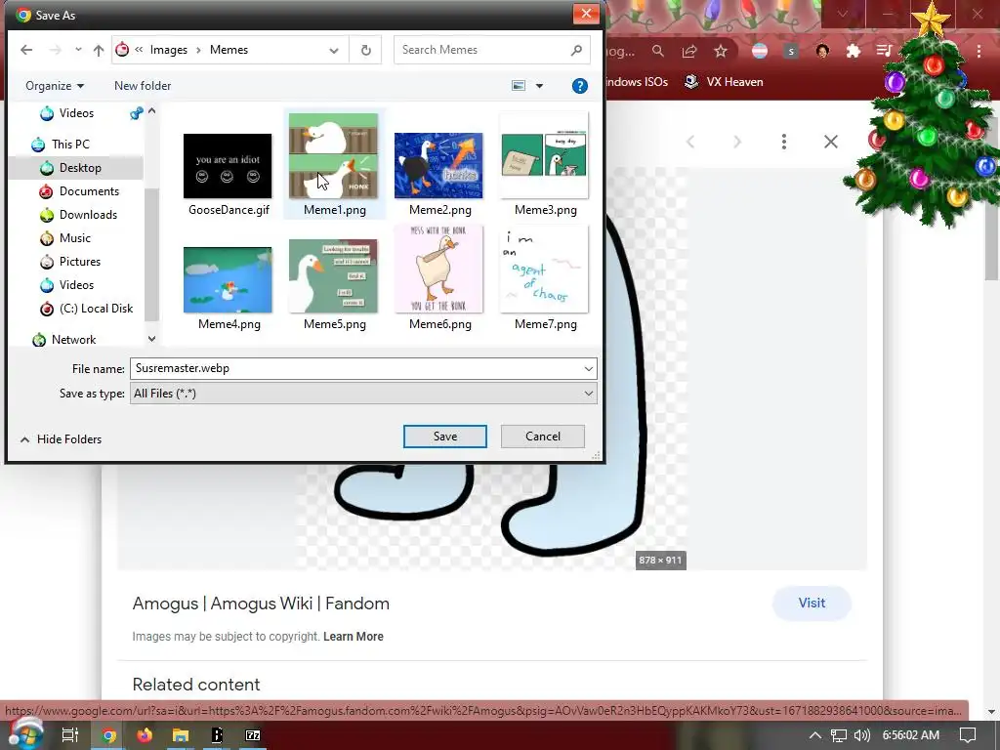The image size is (1000, 750).
Task: Select Desktop in navigation pane
Action: pyautogui.click(x=80, y=168)
